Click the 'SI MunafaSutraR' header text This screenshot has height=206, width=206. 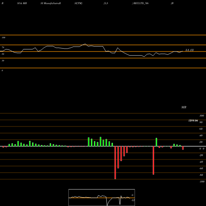tap(51, 3)
